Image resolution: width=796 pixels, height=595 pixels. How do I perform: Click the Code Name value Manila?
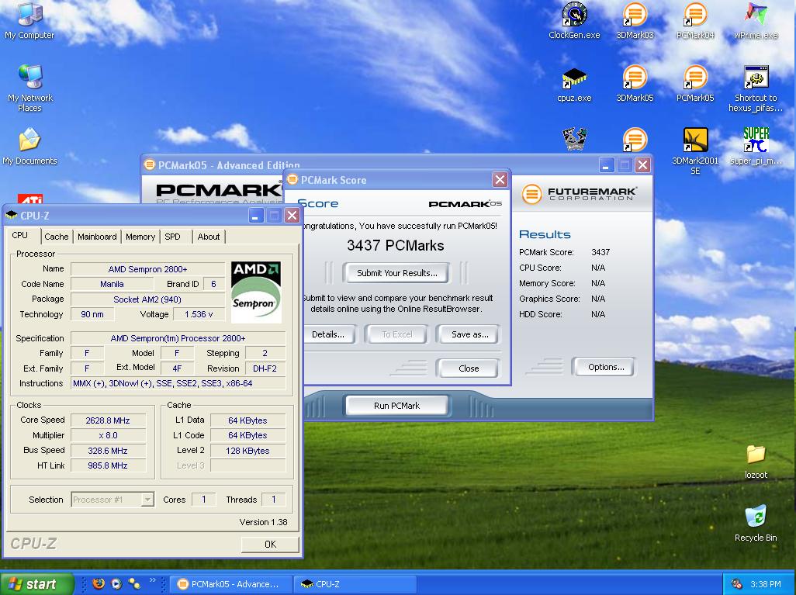[112, 284]
